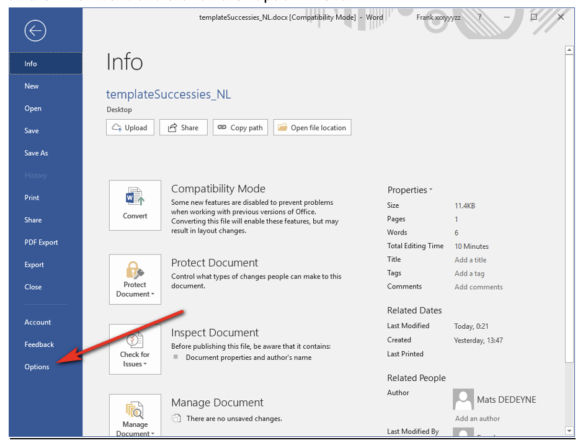Click the Add a title field

(x=470, y=260)
